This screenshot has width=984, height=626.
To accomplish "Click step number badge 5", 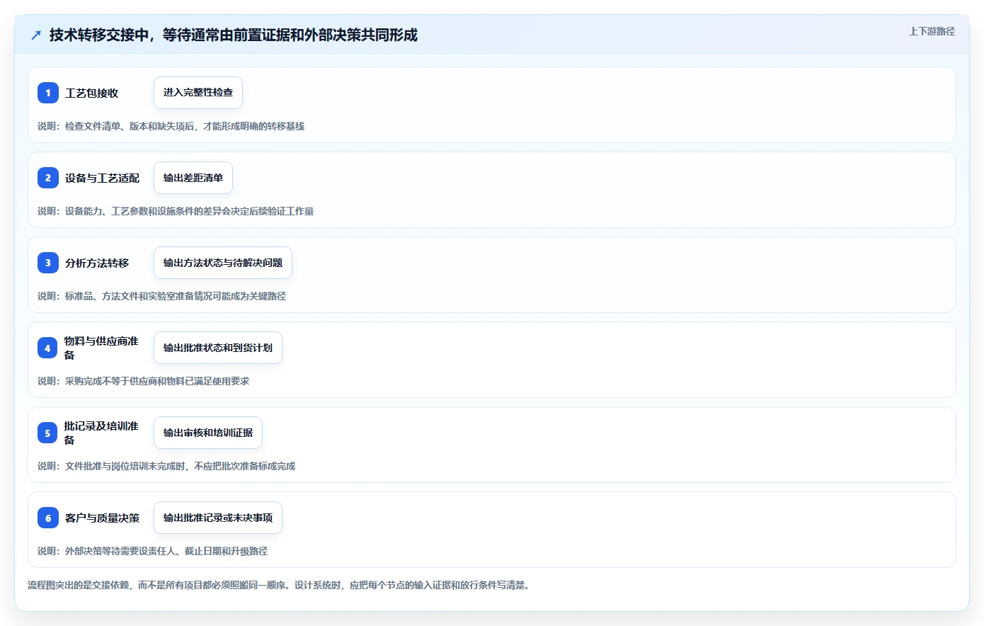I will coord(47,433).
